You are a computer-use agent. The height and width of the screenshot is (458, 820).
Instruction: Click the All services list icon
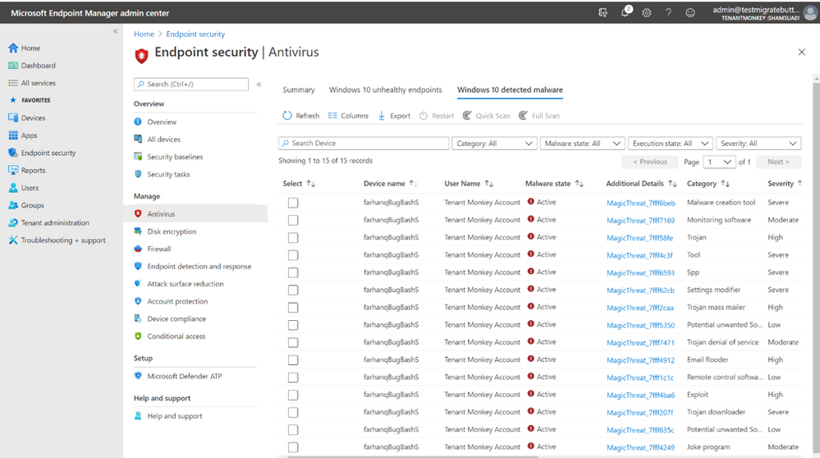coord(13,83)
